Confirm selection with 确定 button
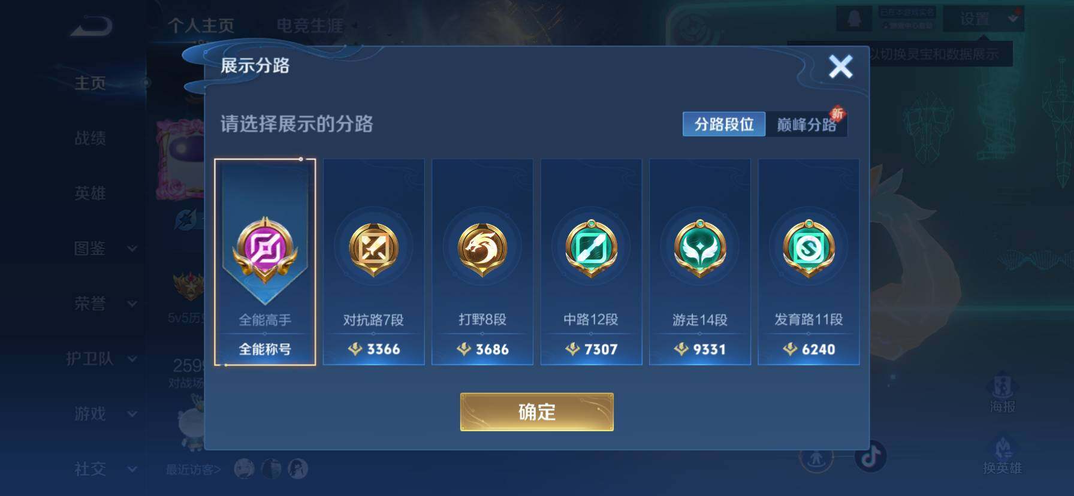This screenshot has width=1074, height=496. point(537,412)
